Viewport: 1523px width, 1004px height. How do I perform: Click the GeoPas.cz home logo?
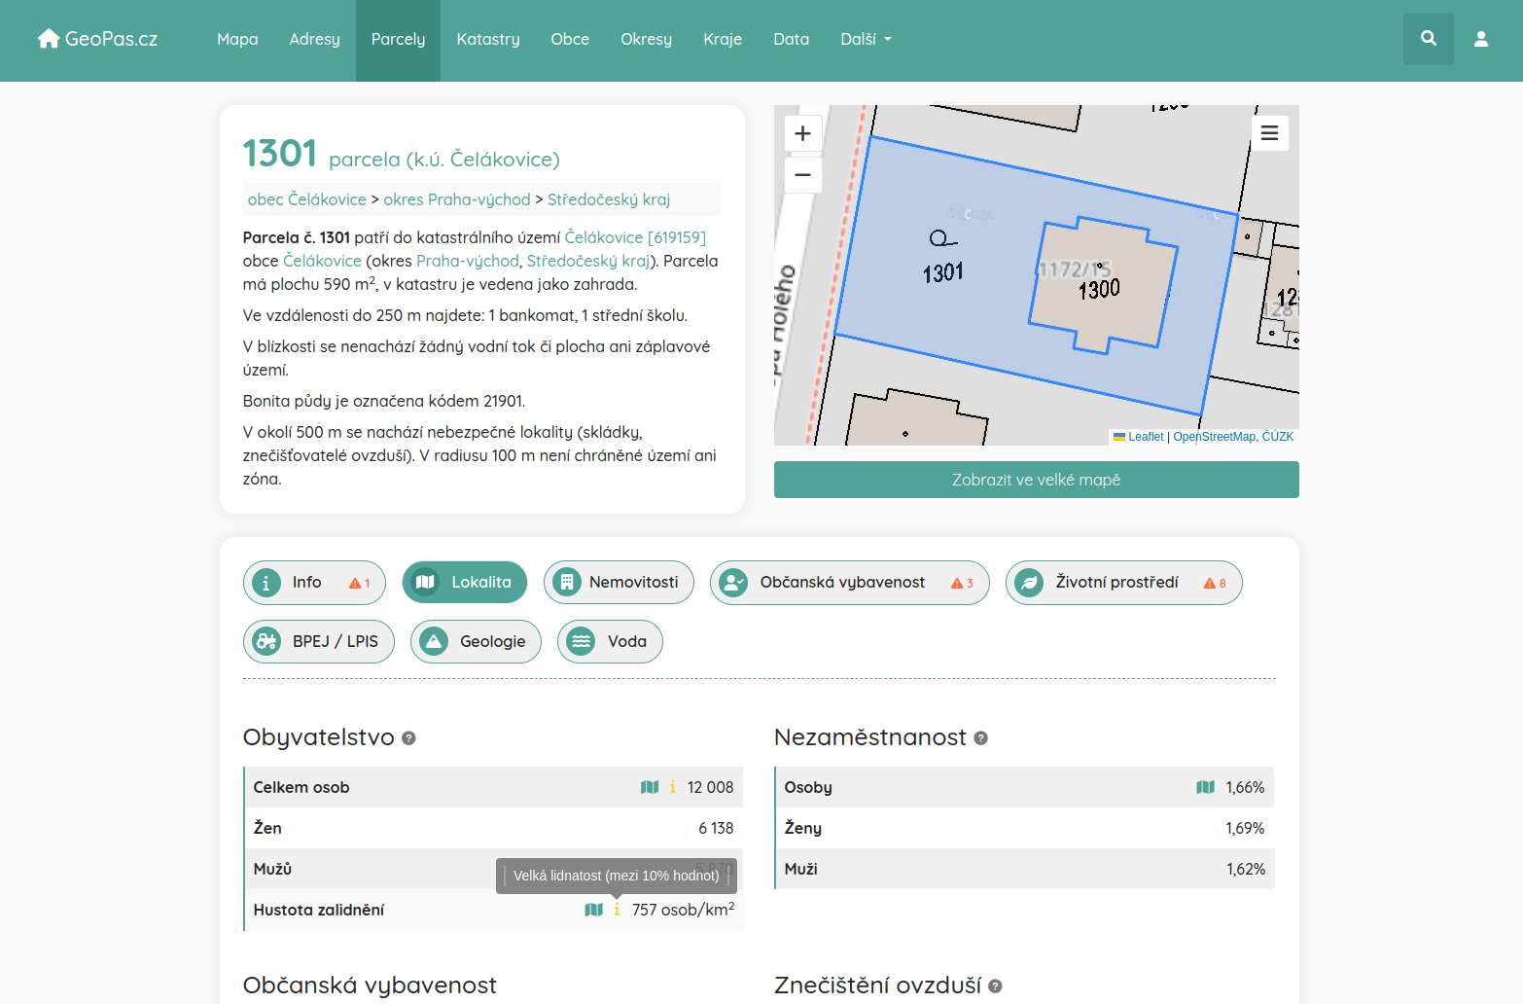[x=97, y=39]
